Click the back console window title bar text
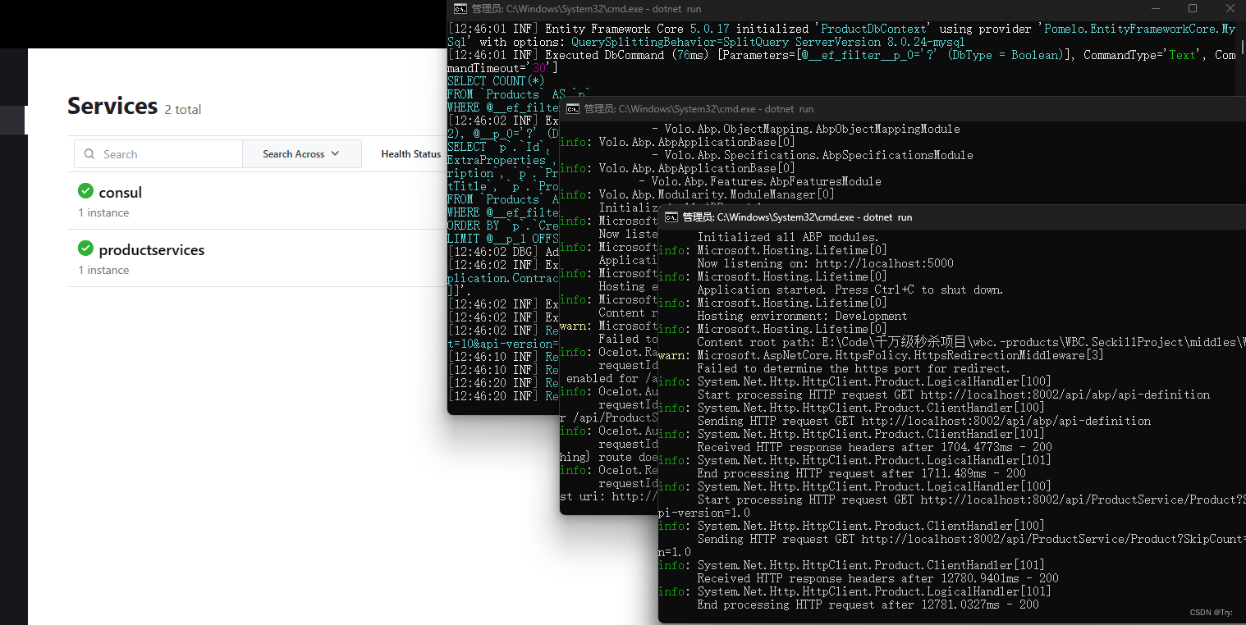This screenshot has height=625, width=1246. 586,8
